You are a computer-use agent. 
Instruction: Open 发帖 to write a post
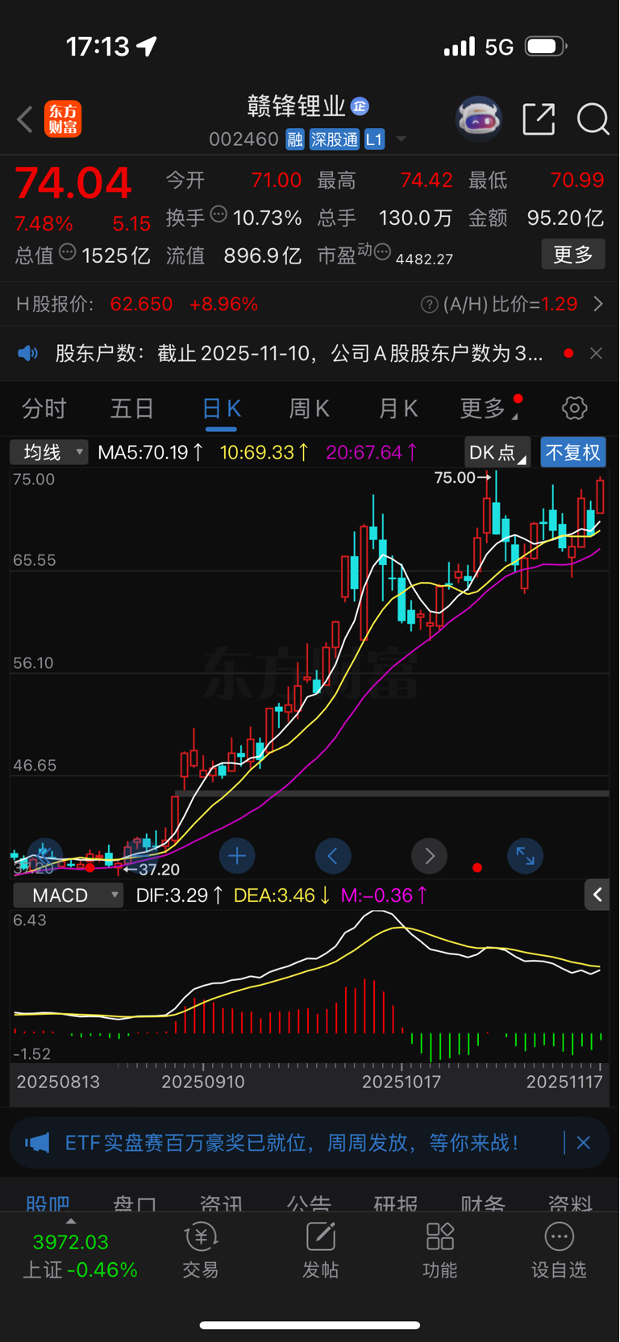coord(320,1250)
